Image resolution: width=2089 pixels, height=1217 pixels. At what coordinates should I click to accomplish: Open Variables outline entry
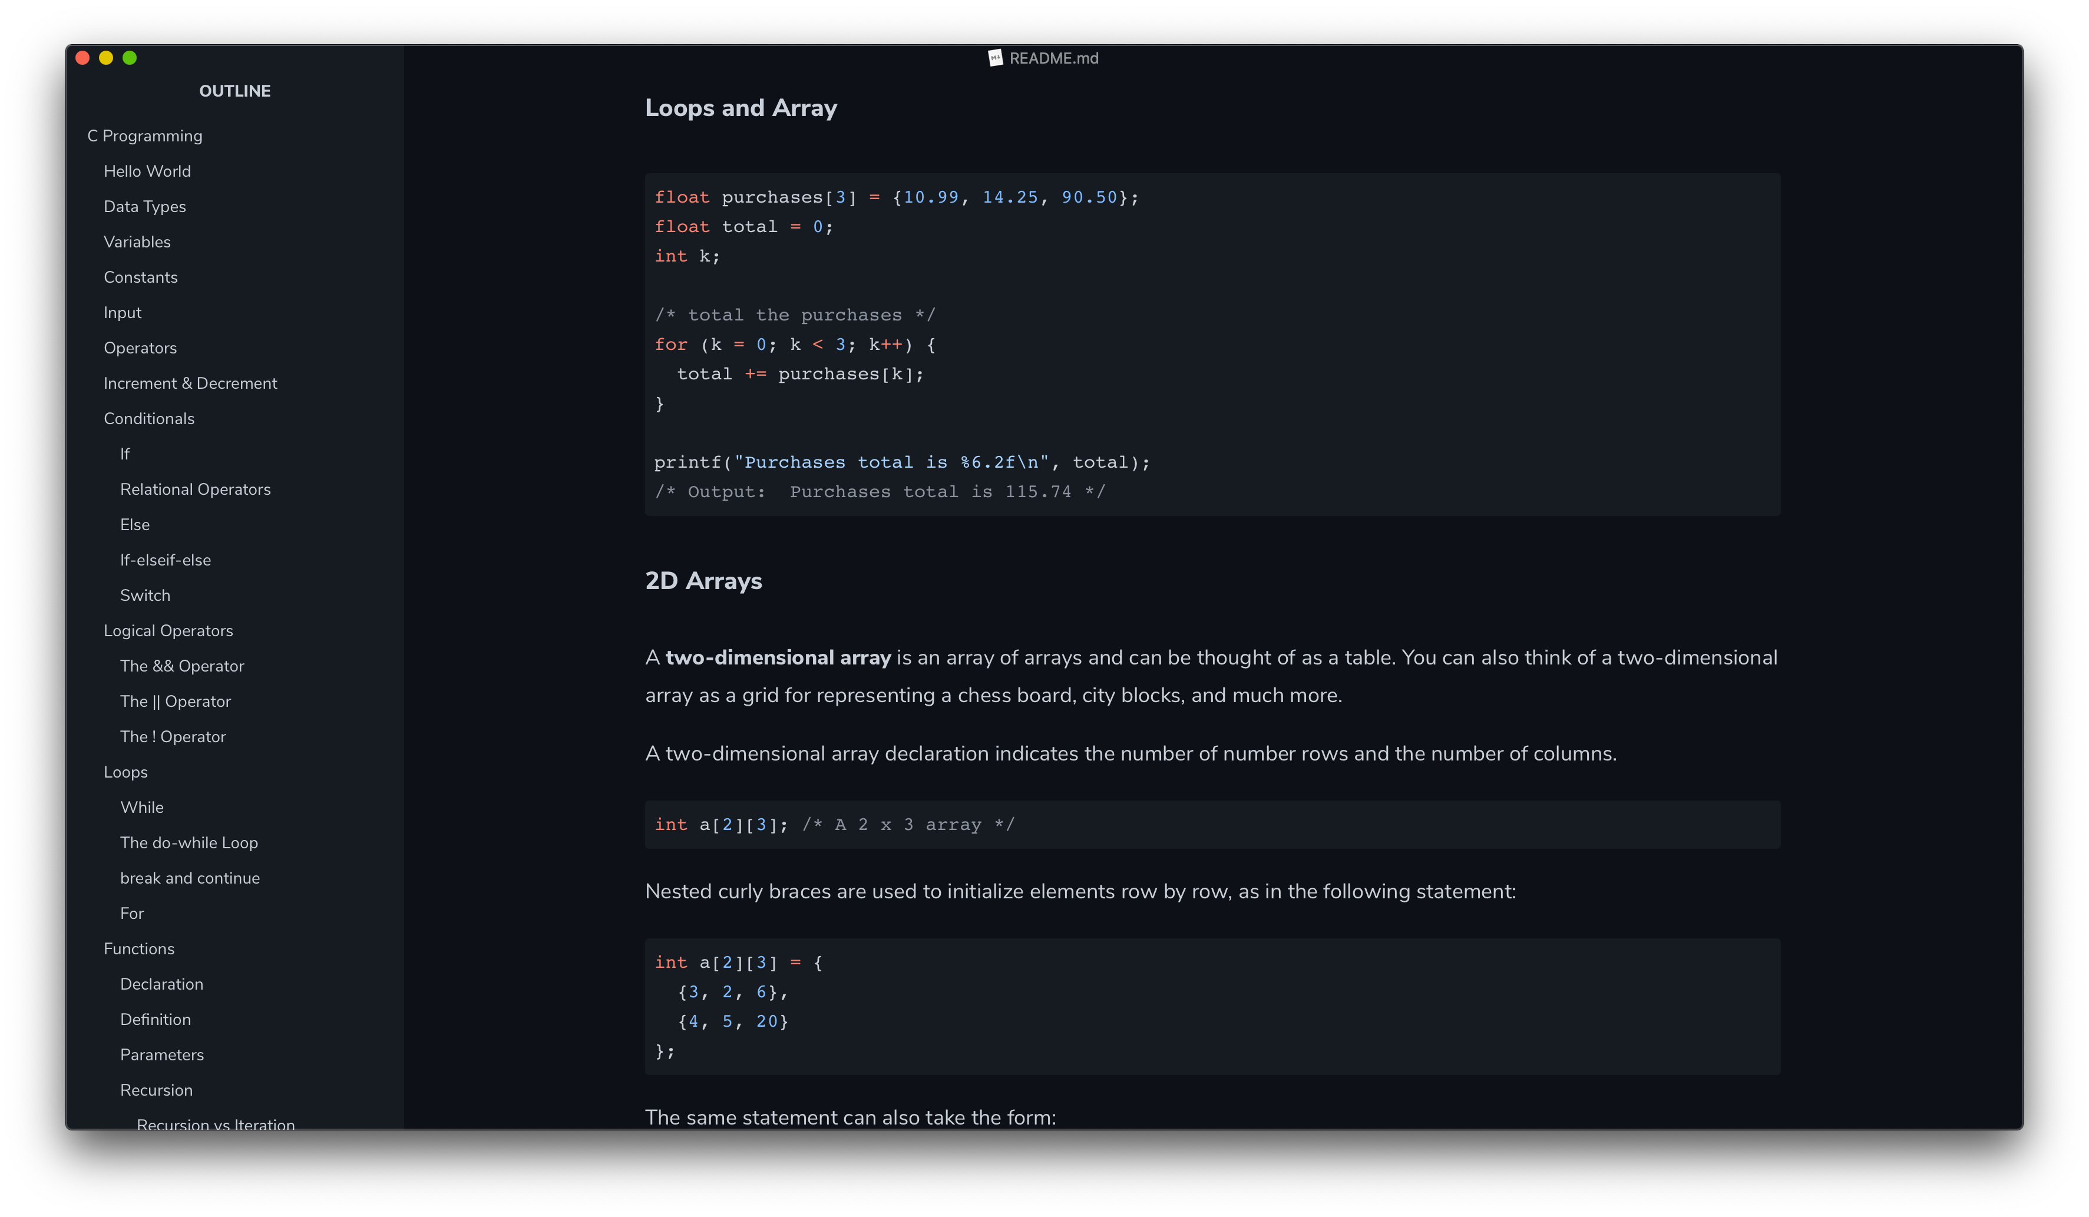(137, 242)
